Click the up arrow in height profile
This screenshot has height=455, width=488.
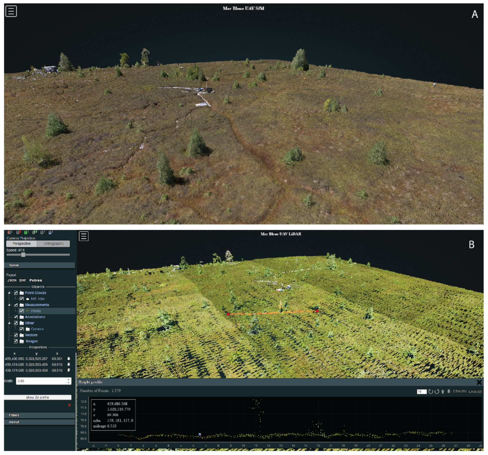point(443,392)
